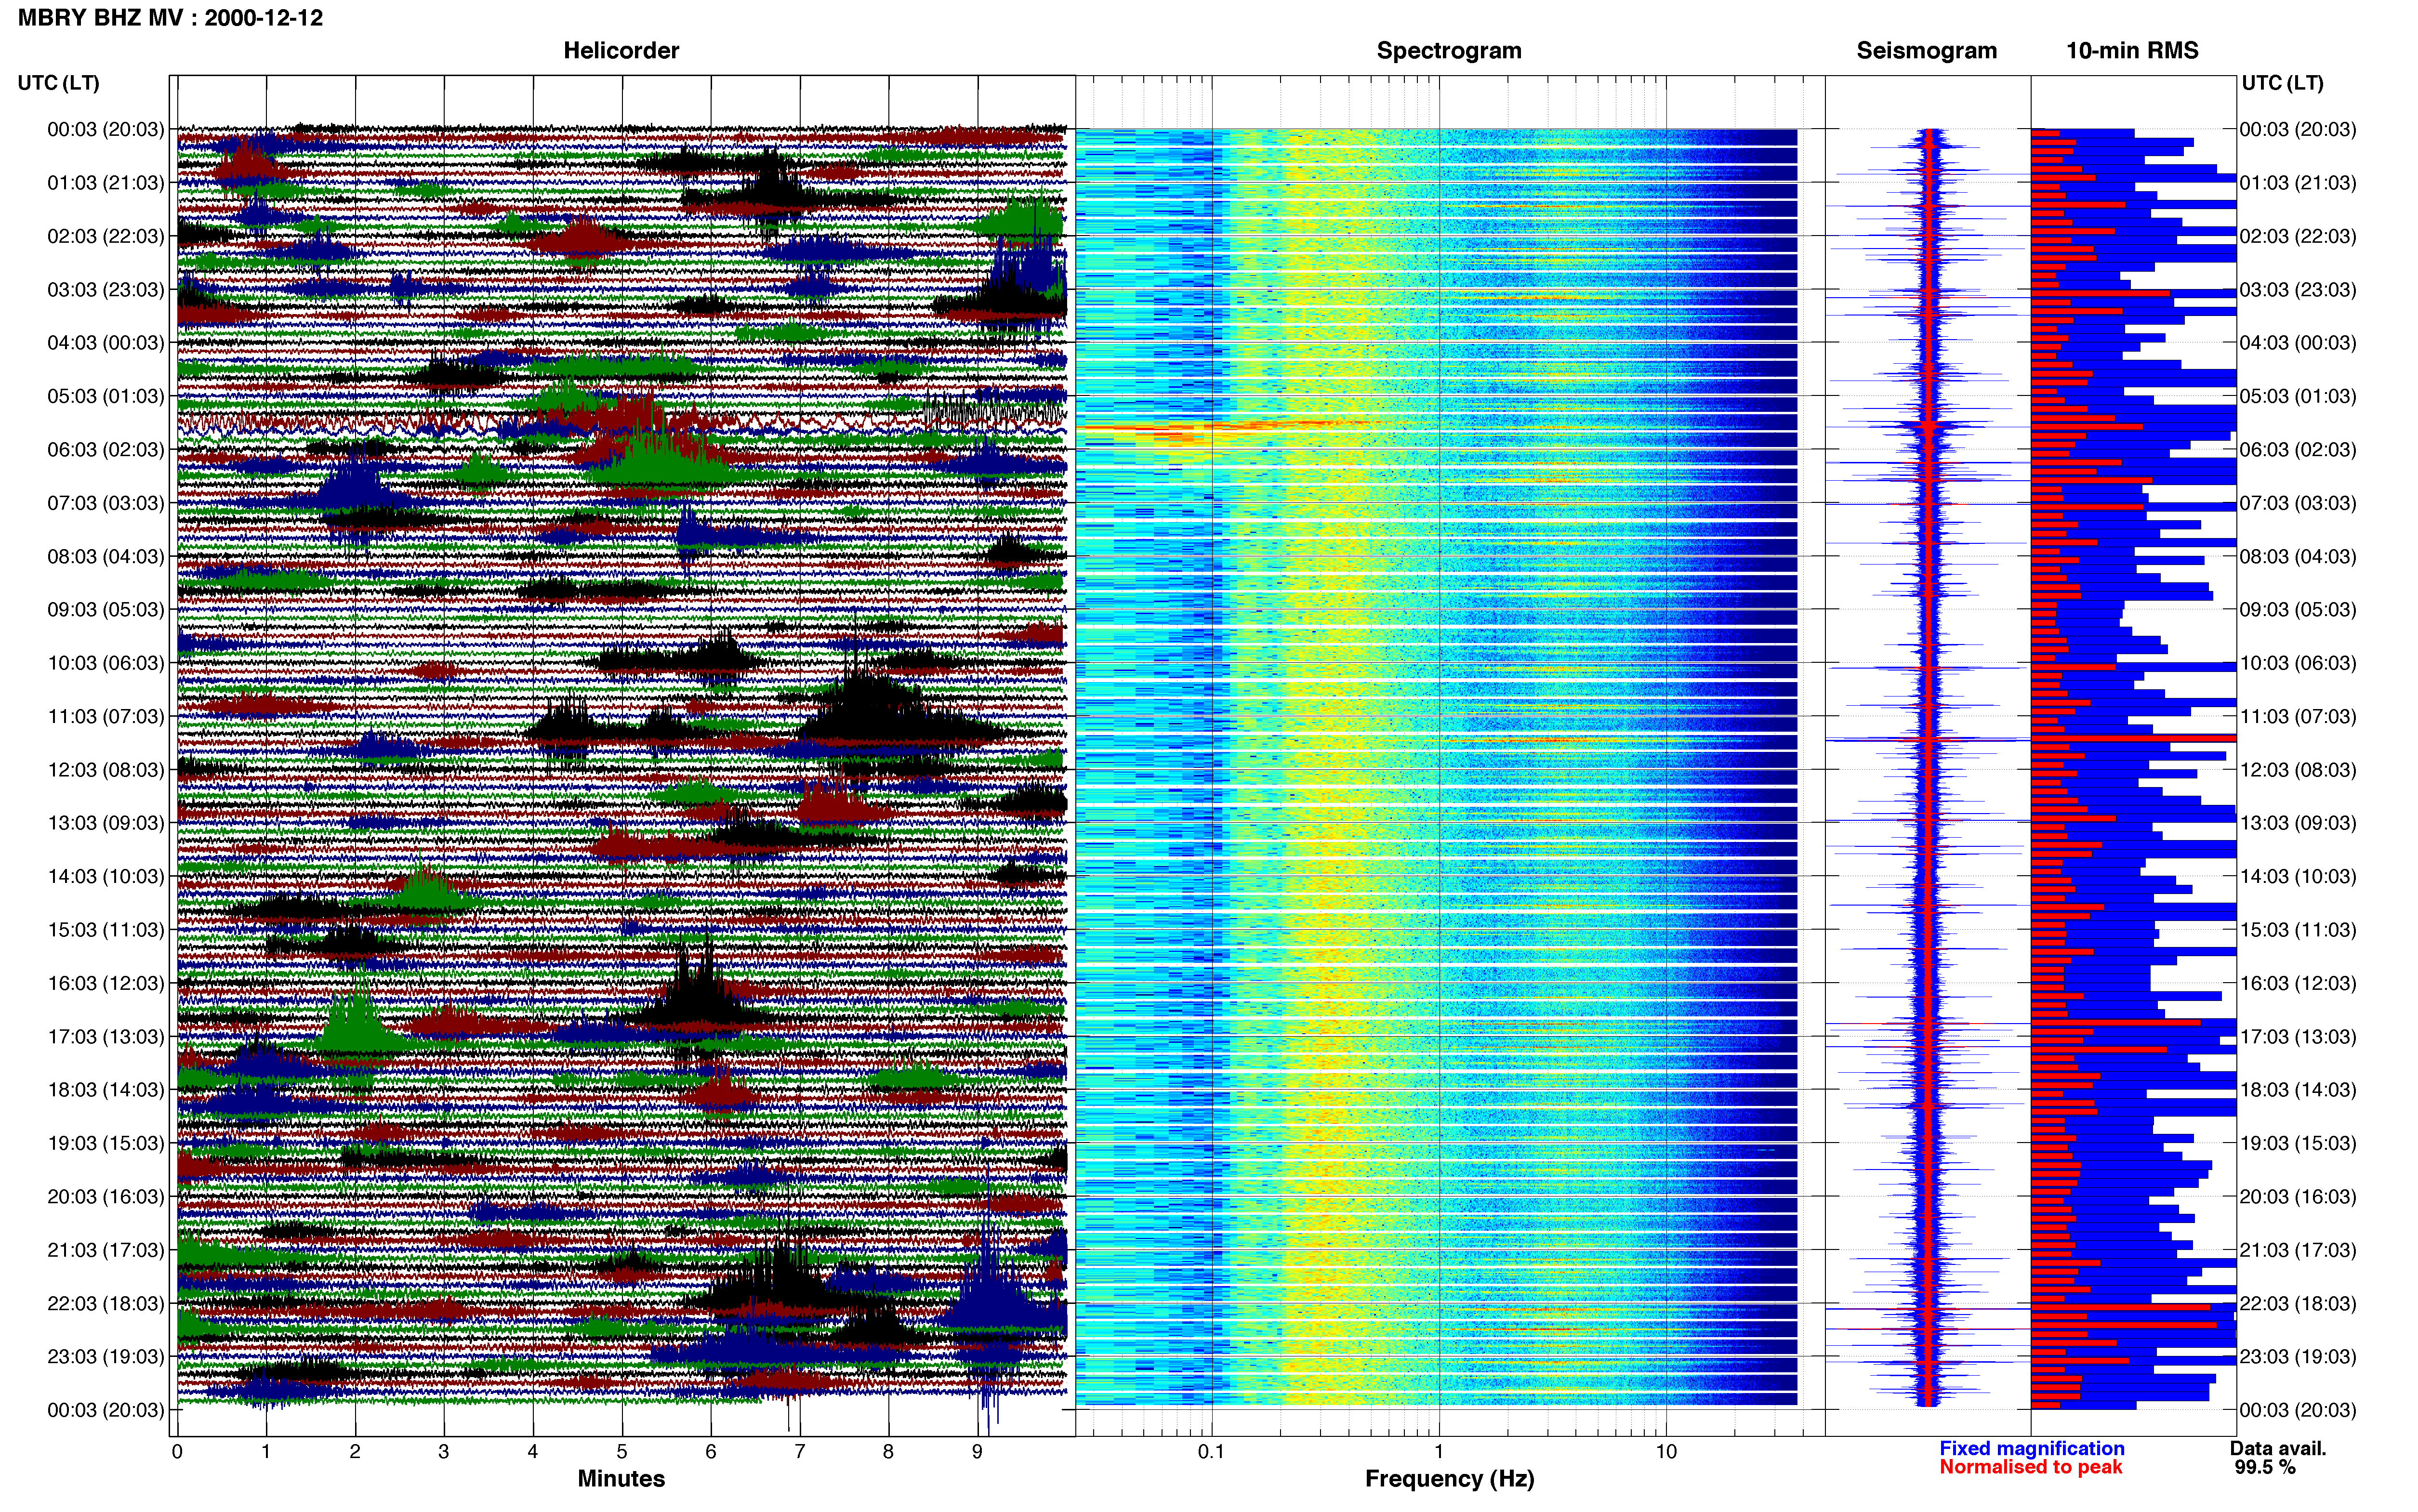The width and height of the screenshot is (2418, 1512).
Task: Click left time label '19:03 (15:03)'
Action: point(106,1143)
